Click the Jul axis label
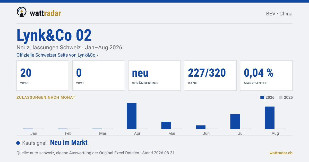Image resolution: width=309 pixels, height=162 pixels. [241, 133]
